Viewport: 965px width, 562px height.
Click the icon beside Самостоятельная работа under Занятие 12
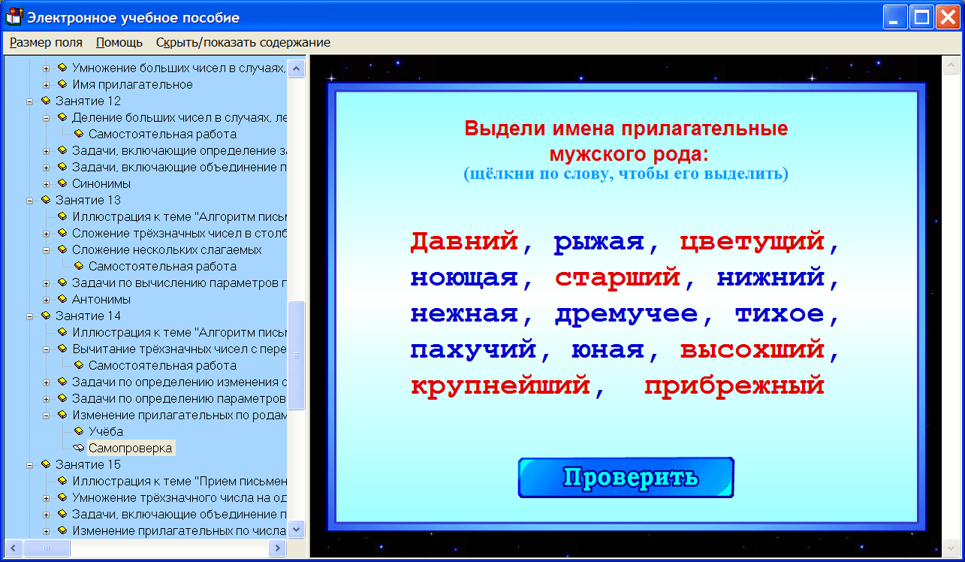click(x=77, y=134)
